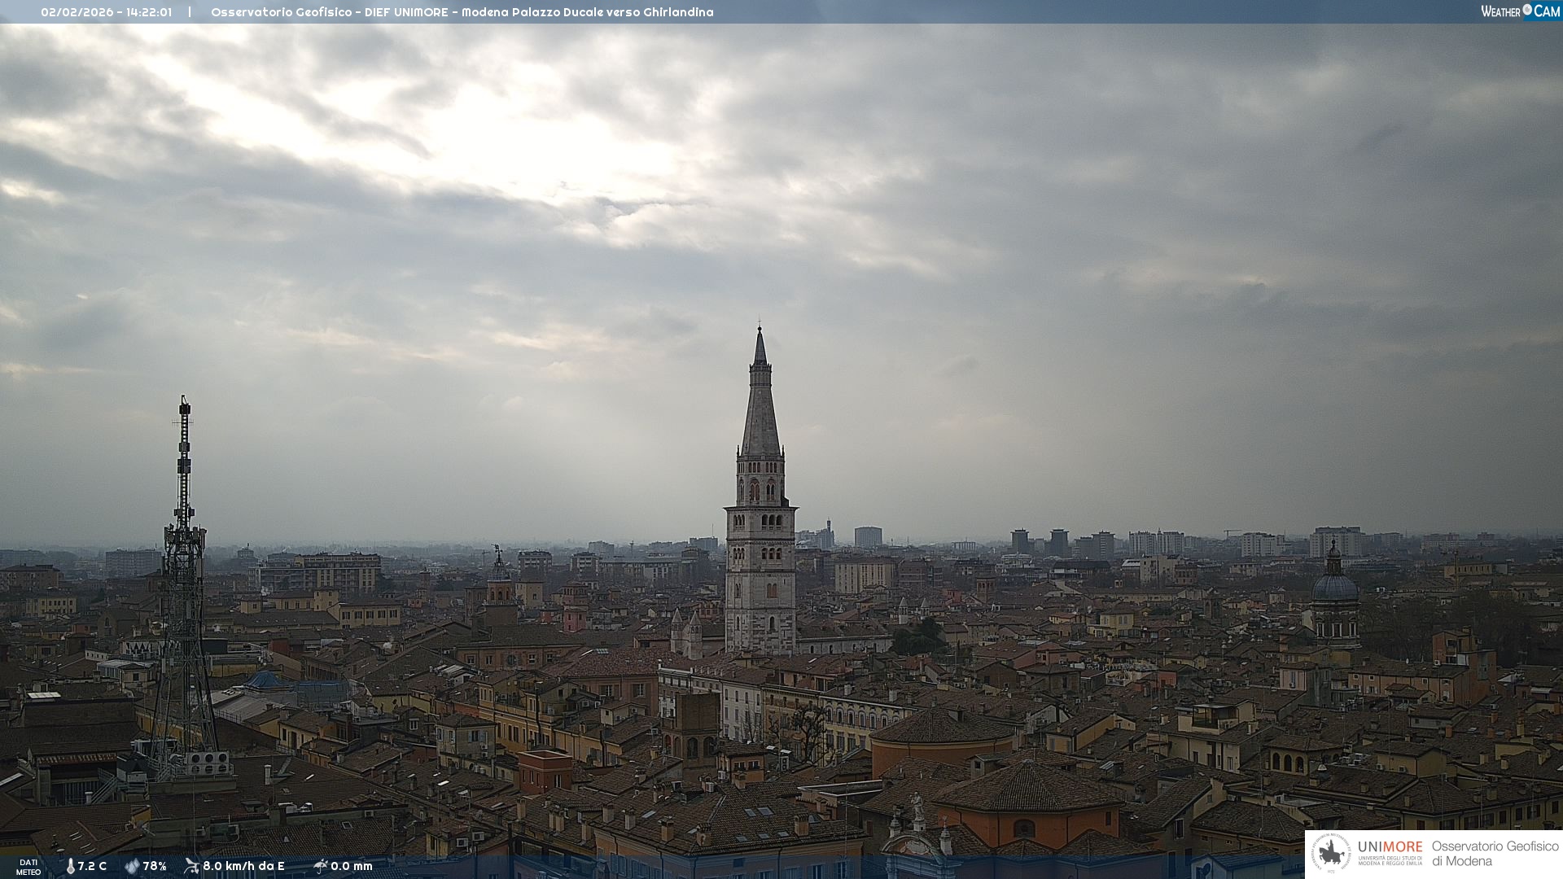Click the WeatherCam logo
Image resolution: width=1563 pixels, height=879 pixels.
pyautogui.click(x=1519, y=11)
